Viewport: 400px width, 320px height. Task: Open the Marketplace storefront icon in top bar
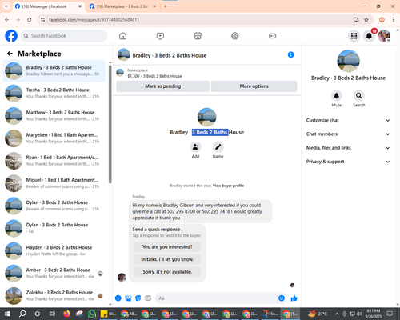198,36
